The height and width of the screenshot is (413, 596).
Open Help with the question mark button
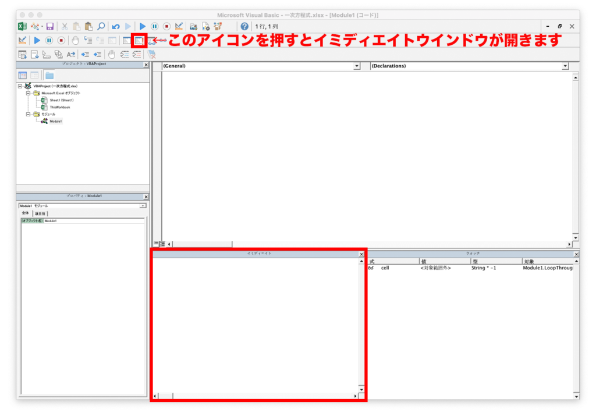click(x=244, y=26)
